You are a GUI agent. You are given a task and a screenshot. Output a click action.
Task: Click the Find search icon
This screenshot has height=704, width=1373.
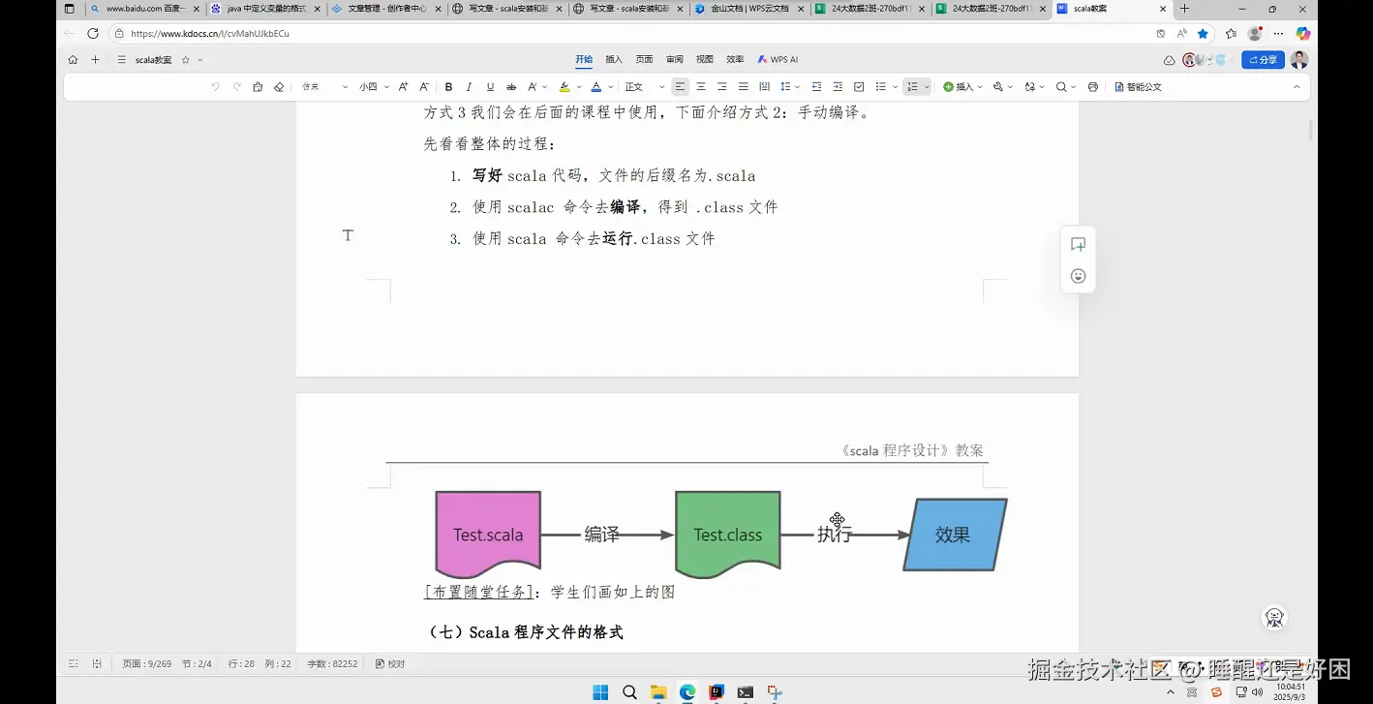1060,86
